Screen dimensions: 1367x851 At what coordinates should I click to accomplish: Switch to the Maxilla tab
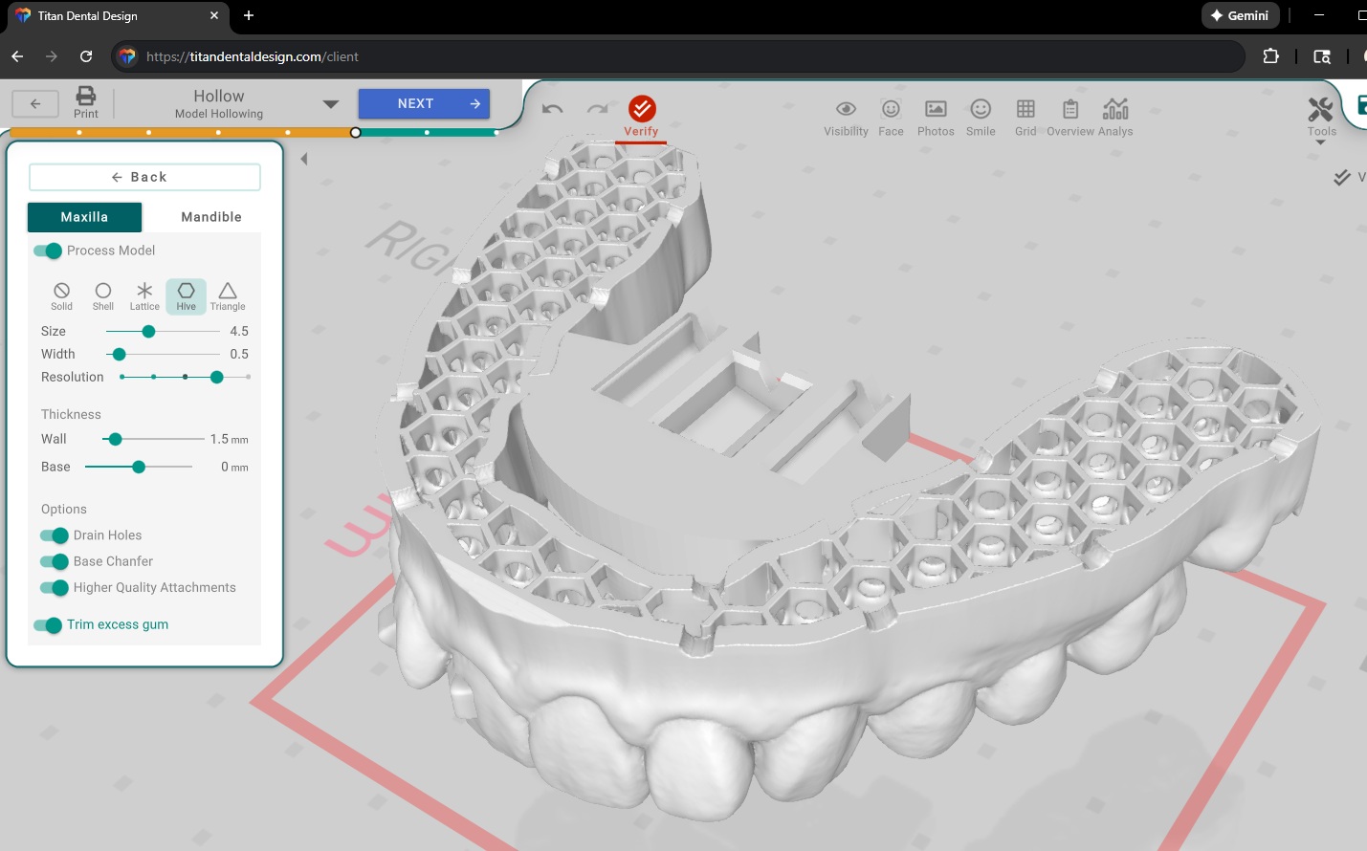point(84,217)
